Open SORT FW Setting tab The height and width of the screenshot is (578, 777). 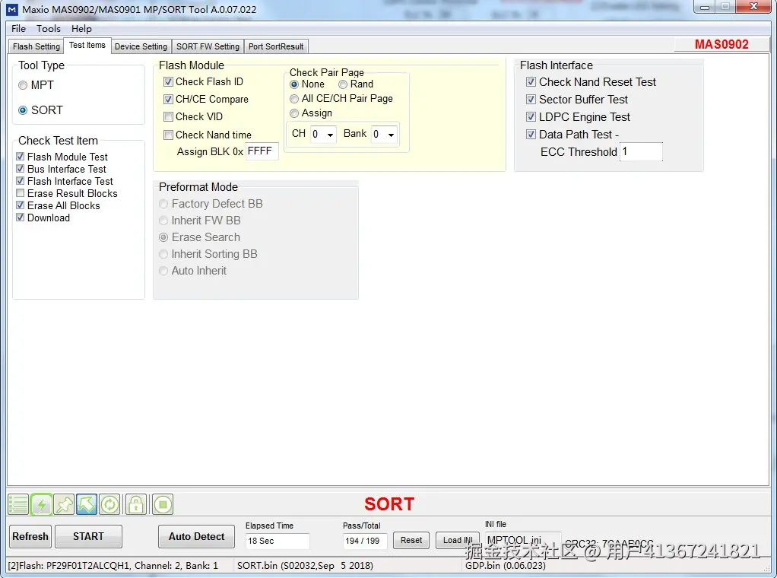pos(208,46)
